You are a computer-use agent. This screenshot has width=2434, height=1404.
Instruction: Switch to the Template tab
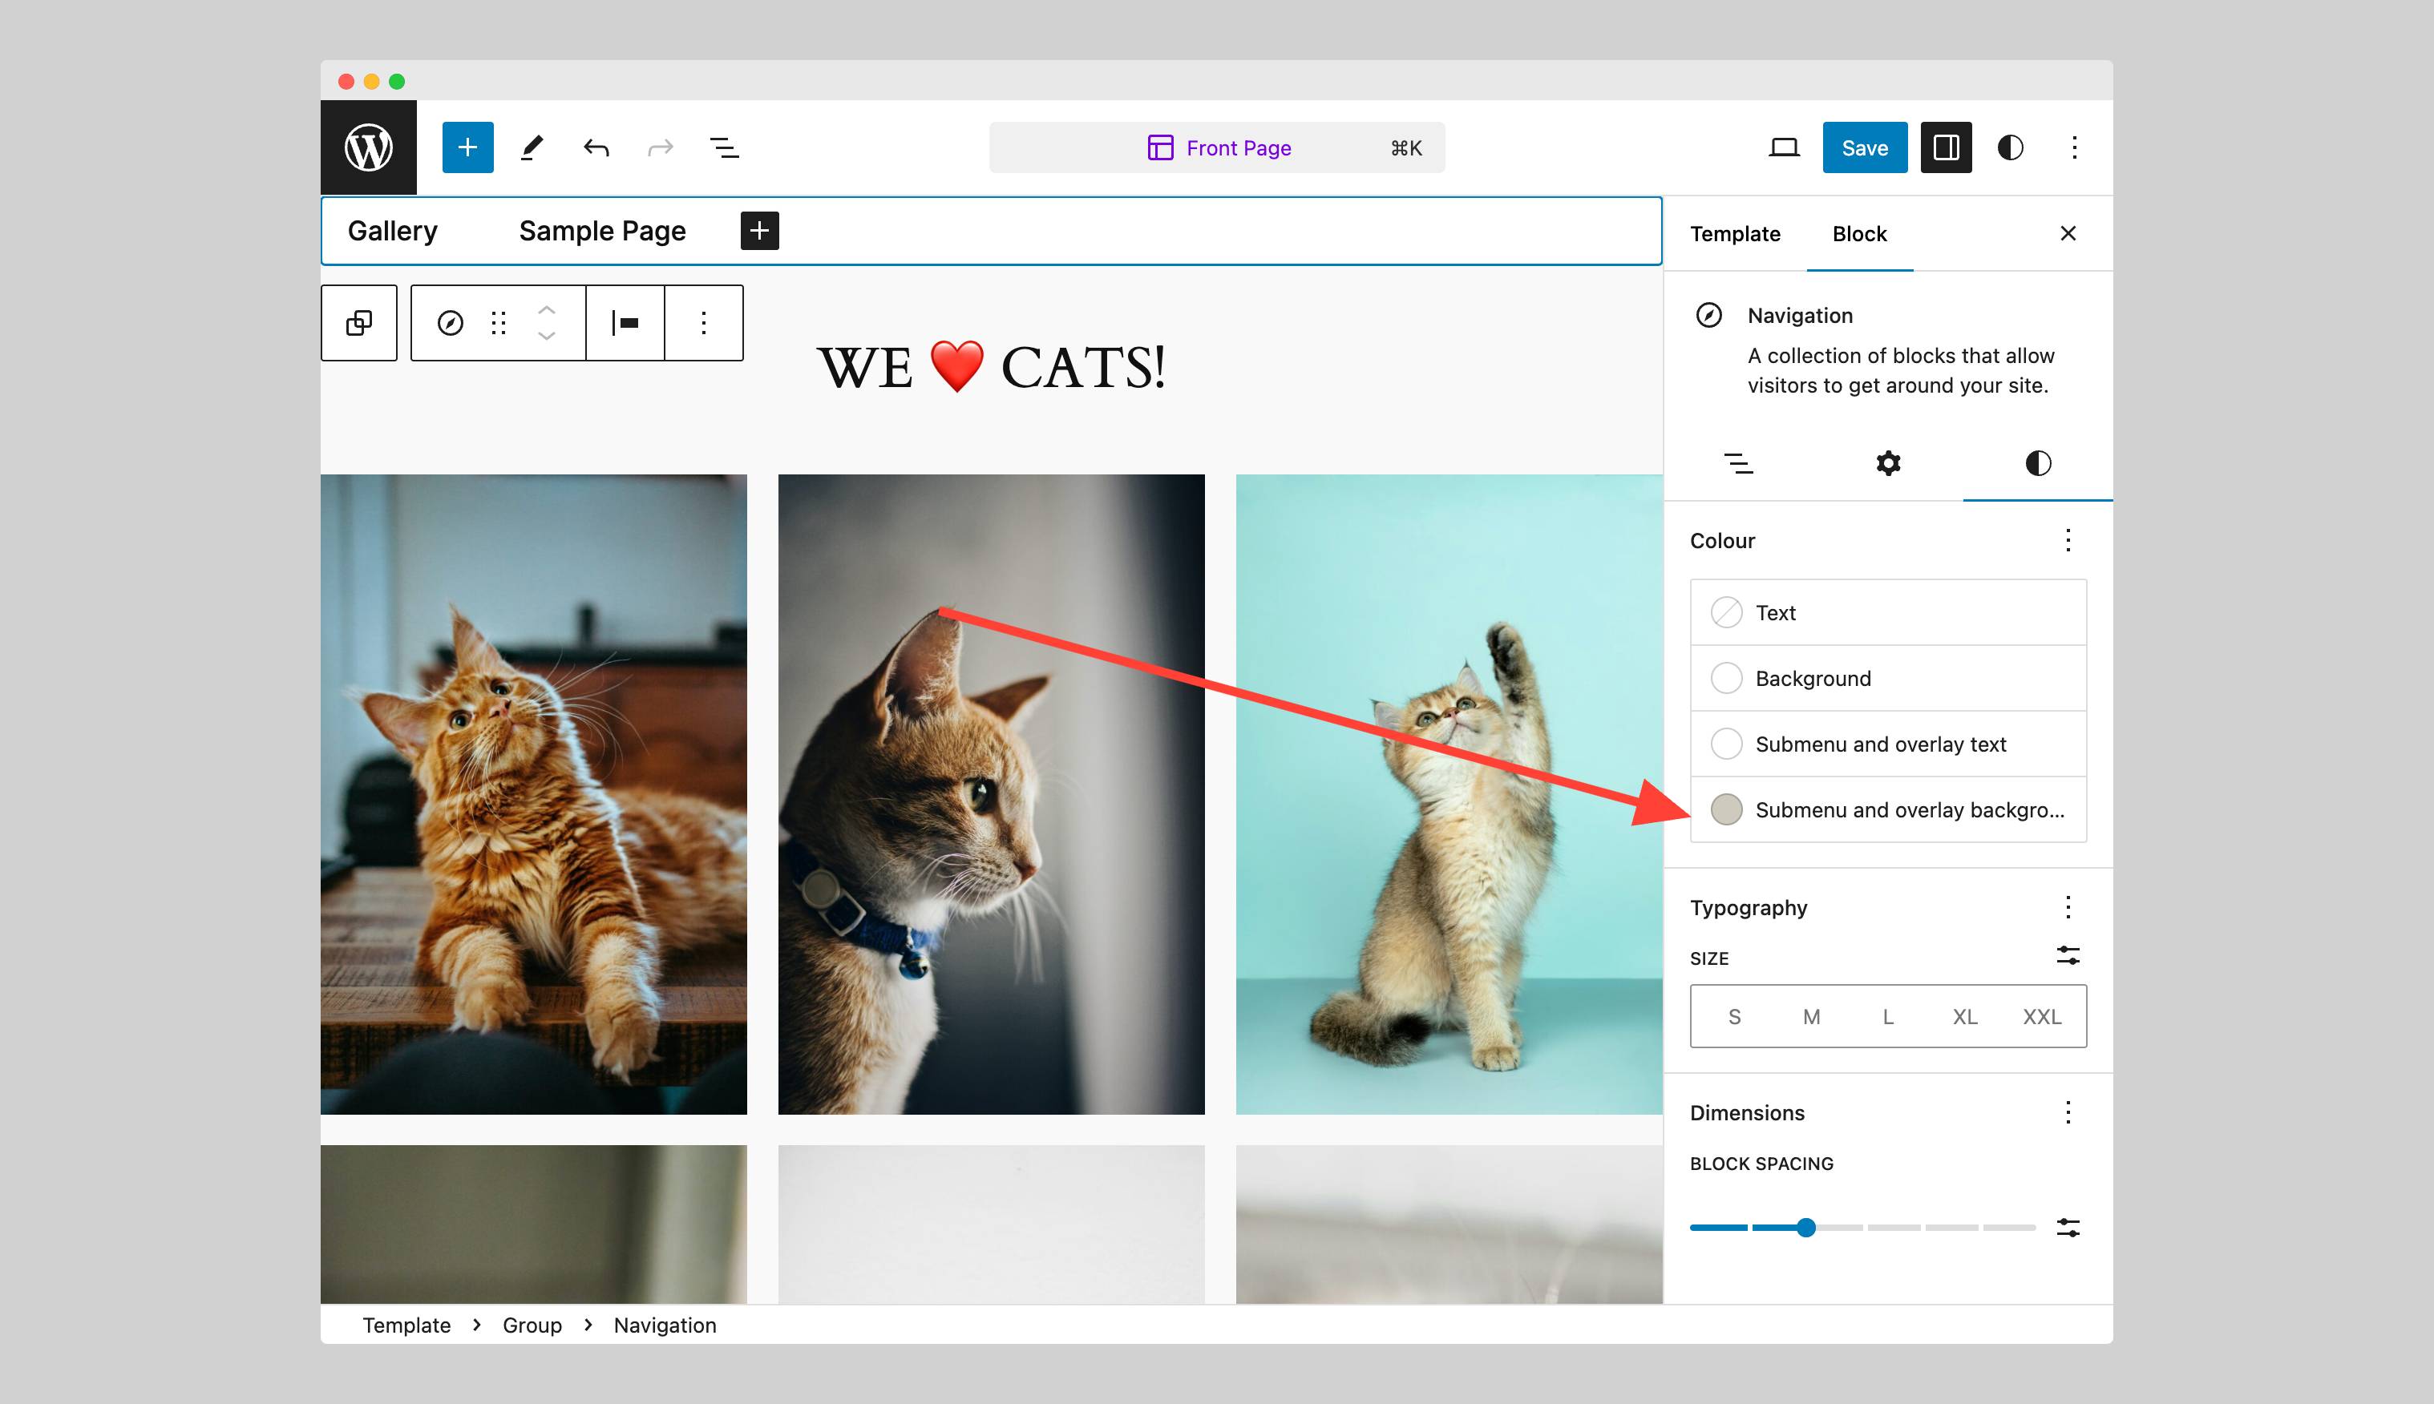1735,233
